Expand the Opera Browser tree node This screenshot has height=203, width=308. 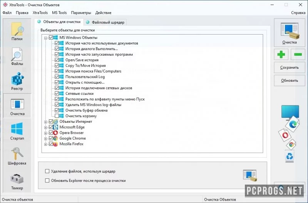pyautogui.click(x=46, y=133)
